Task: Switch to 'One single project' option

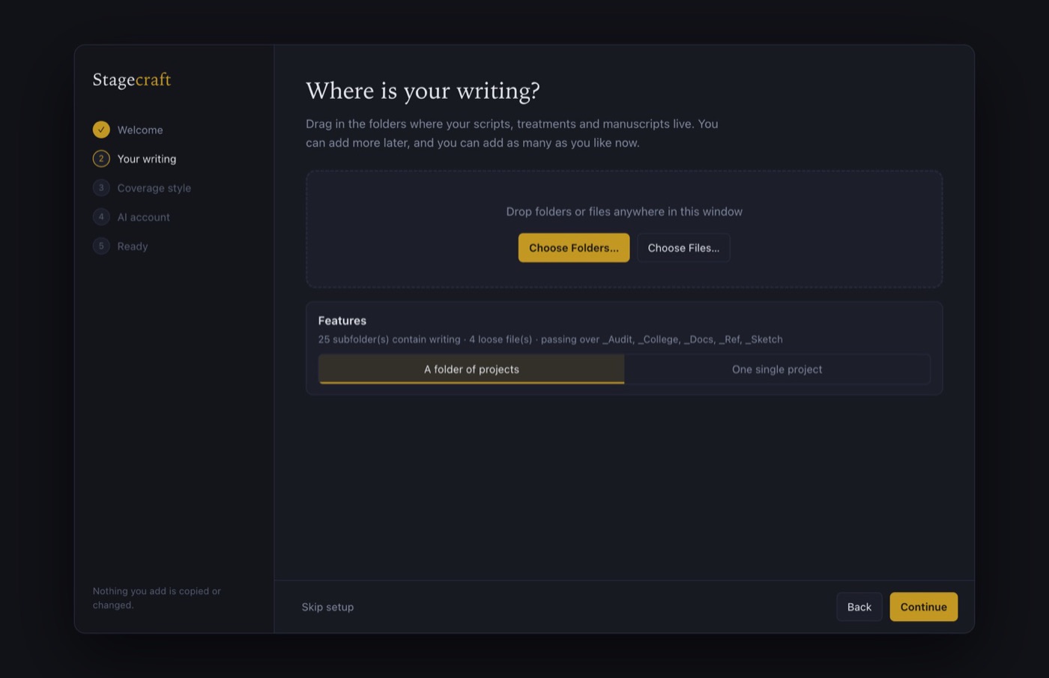Action: tap(777, 369)
